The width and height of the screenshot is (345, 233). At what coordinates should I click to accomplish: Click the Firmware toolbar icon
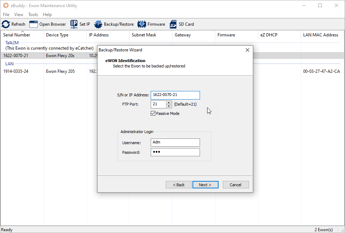(x=142, y=24)
